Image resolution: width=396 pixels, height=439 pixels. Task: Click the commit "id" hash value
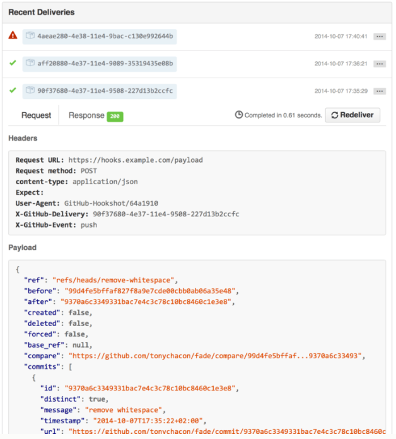pos(149,389)
